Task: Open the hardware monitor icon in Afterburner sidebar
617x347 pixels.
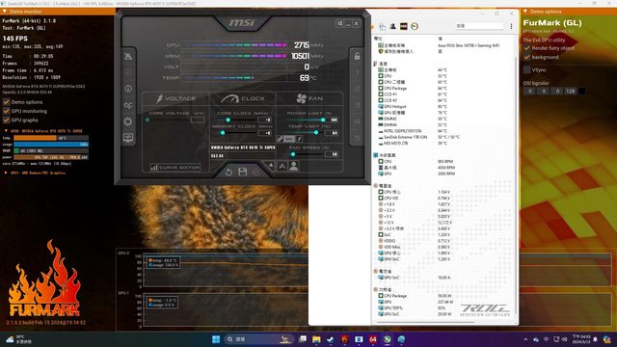Action: point(128,138)
